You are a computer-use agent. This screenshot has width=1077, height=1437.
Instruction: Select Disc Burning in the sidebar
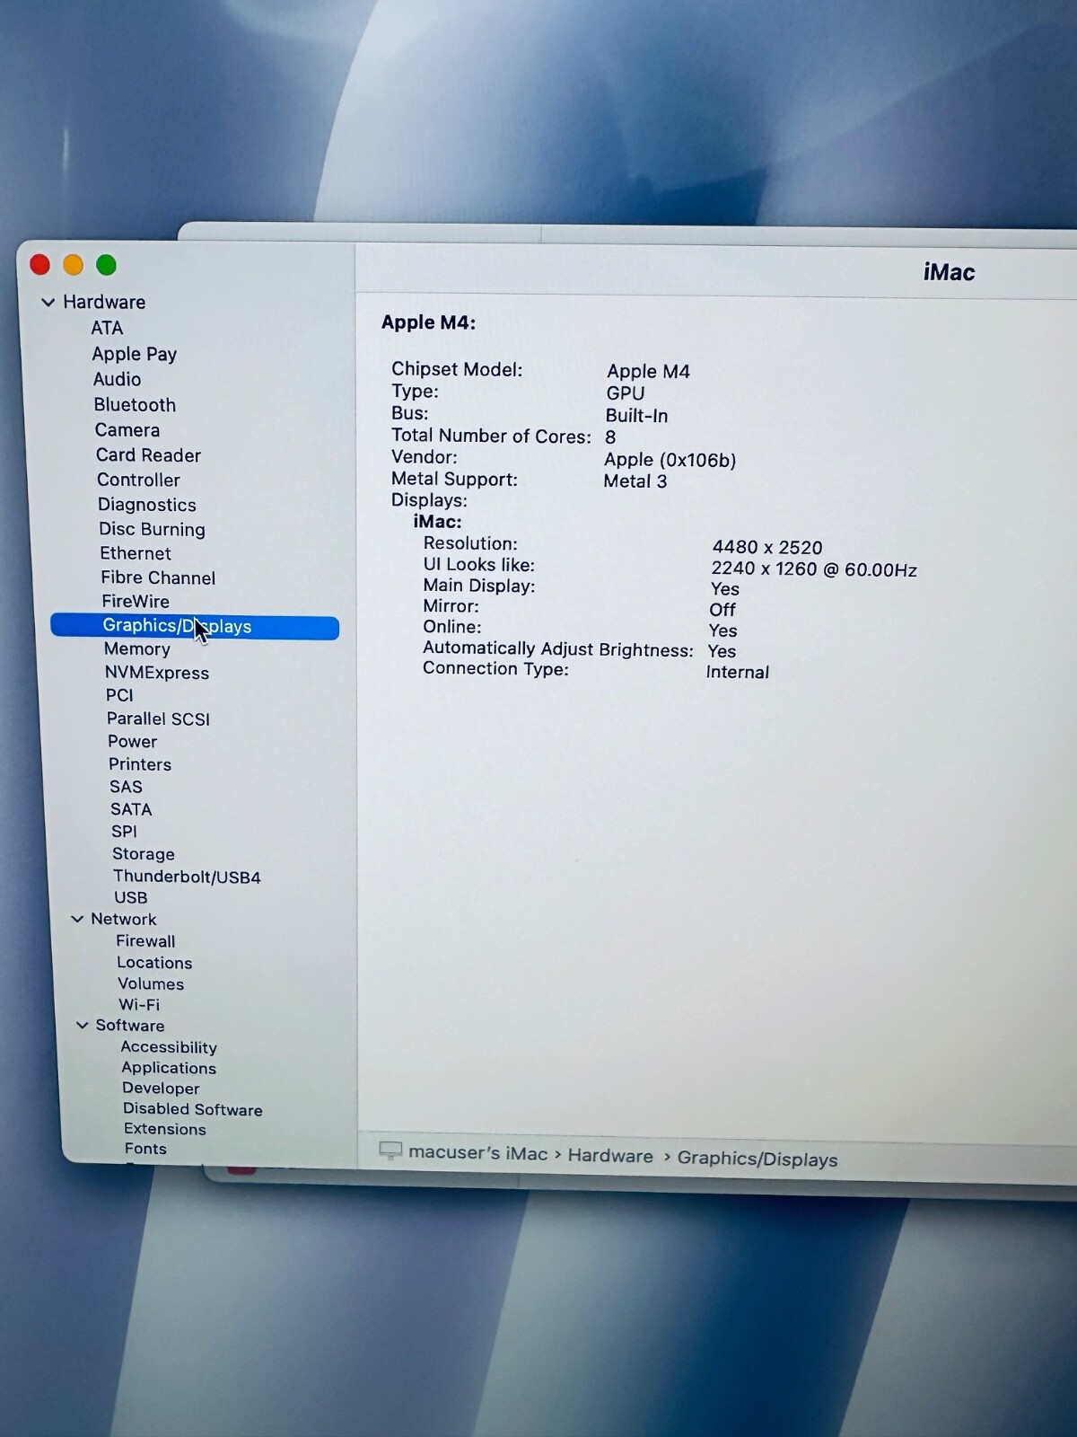point(153,529)
